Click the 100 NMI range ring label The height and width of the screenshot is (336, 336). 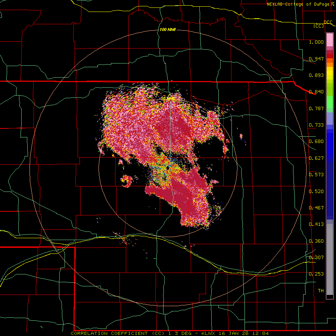point(168,29)
